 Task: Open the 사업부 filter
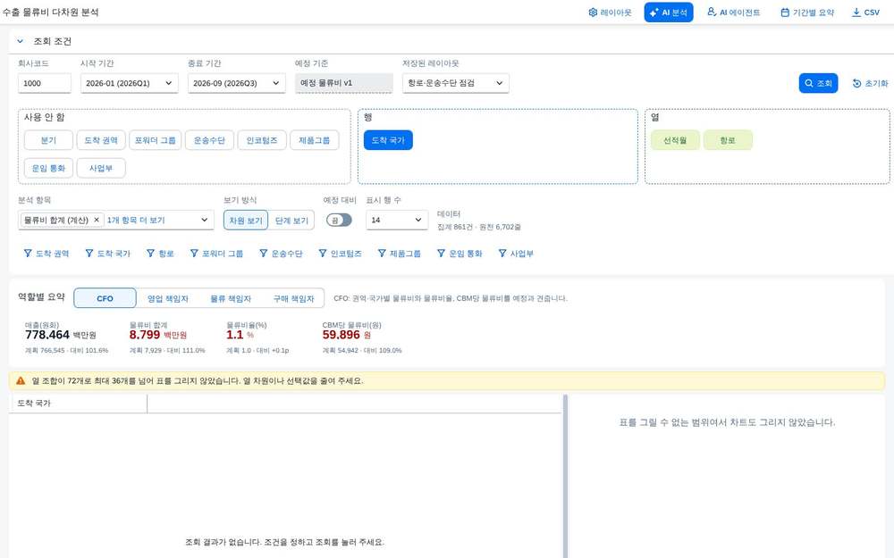[x=516, y=254]
